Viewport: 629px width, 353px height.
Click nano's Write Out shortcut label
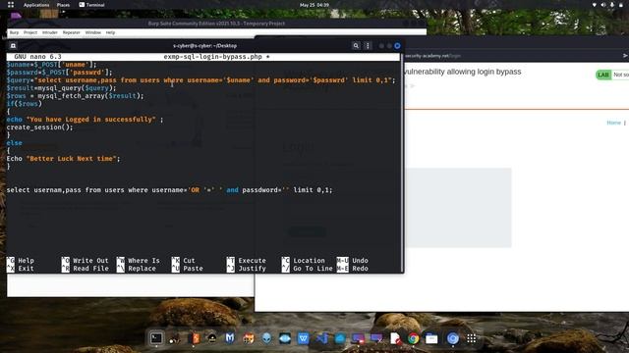(90, 261)
